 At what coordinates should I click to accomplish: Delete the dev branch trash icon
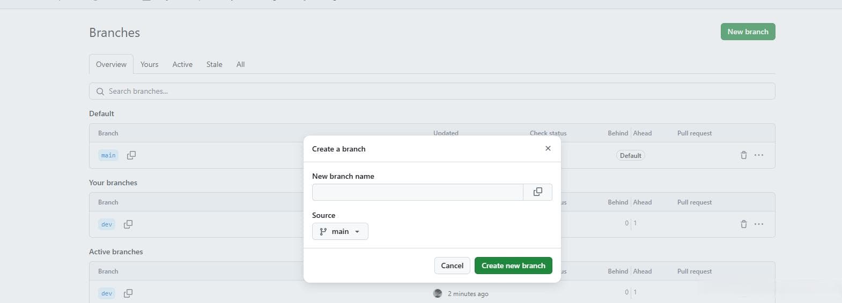(x=743, y=224)
